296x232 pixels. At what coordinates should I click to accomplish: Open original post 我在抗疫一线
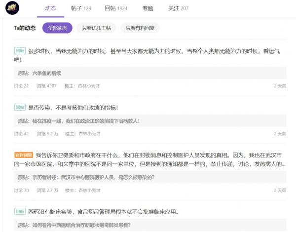click(x=150, y=121)
